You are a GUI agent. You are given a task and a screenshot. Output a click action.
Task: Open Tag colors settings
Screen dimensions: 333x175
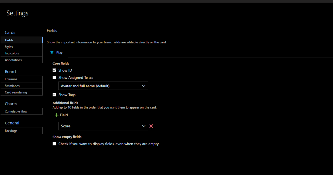coord(21,53)
